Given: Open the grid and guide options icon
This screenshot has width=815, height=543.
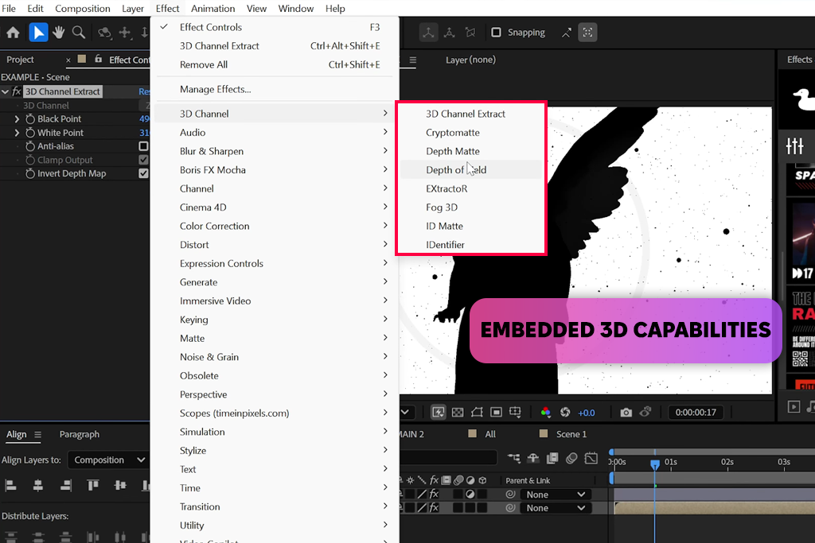Looking at the screenshot, I should point(515,412).
